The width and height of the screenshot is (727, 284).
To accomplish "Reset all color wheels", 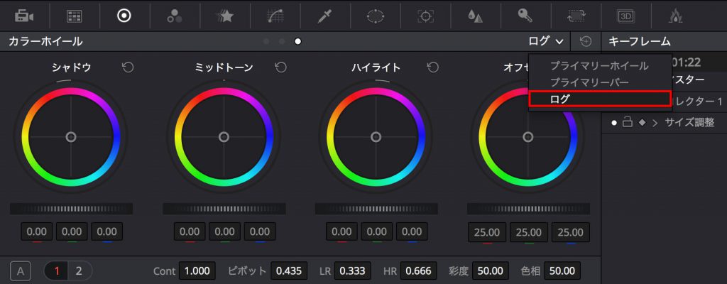I will pyautogui.click(x=586, y=41).
